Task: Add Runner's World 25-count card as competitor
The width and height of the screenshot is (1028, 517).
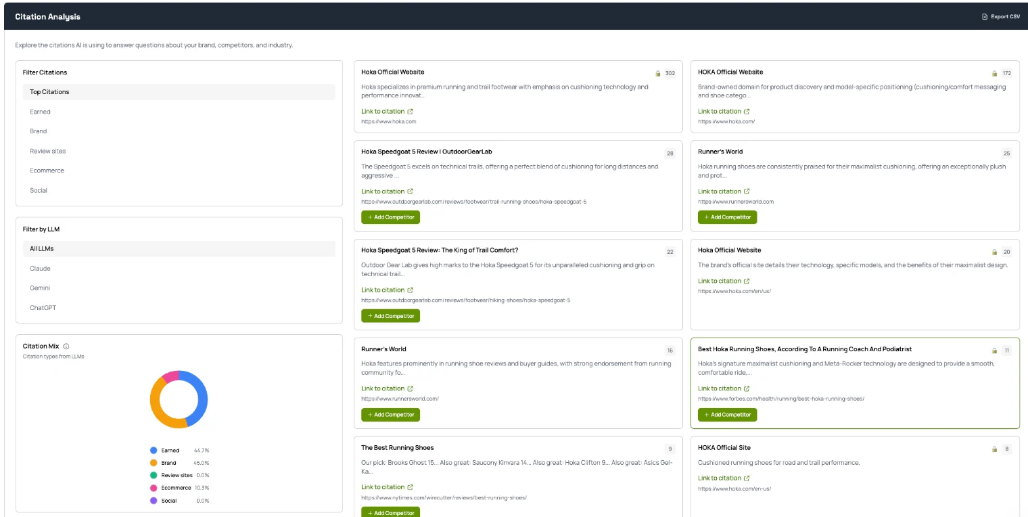Action: coord(727,217)
